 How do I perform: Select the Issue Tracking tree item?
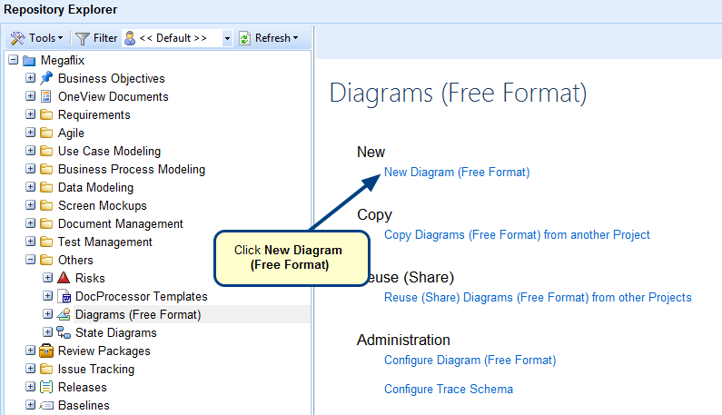tap(95, 369)
